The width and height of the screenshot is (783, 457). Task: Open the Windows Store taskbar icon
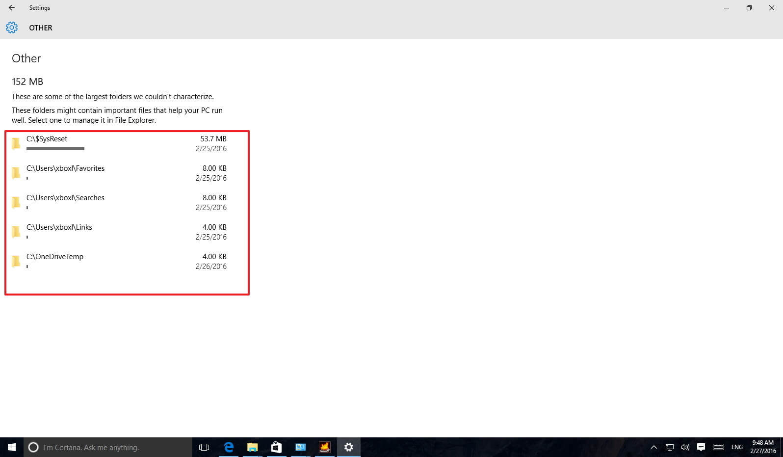[x=276, y=447]
